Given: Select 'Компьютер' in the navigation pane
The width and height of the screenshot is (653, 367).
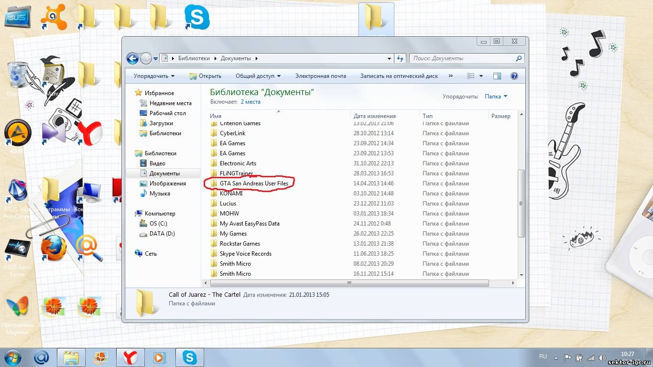Looking at the screenshot, I should click(155, 214).
